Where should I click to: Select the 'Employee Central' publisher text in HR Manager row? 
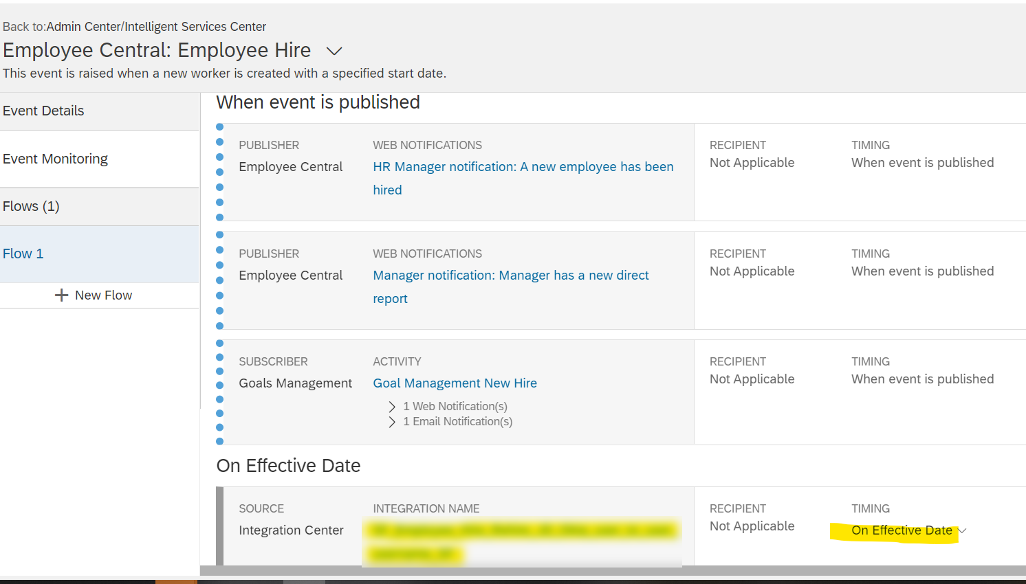point(290,167)
